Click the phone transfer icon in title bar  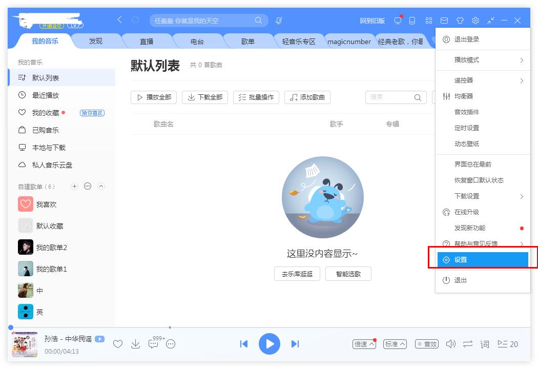pos(412,20)
